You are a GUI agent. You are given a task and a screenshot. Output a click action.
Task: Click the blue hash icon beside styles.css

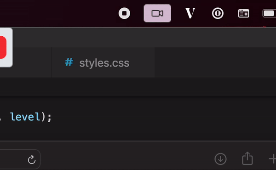(69, 62)
